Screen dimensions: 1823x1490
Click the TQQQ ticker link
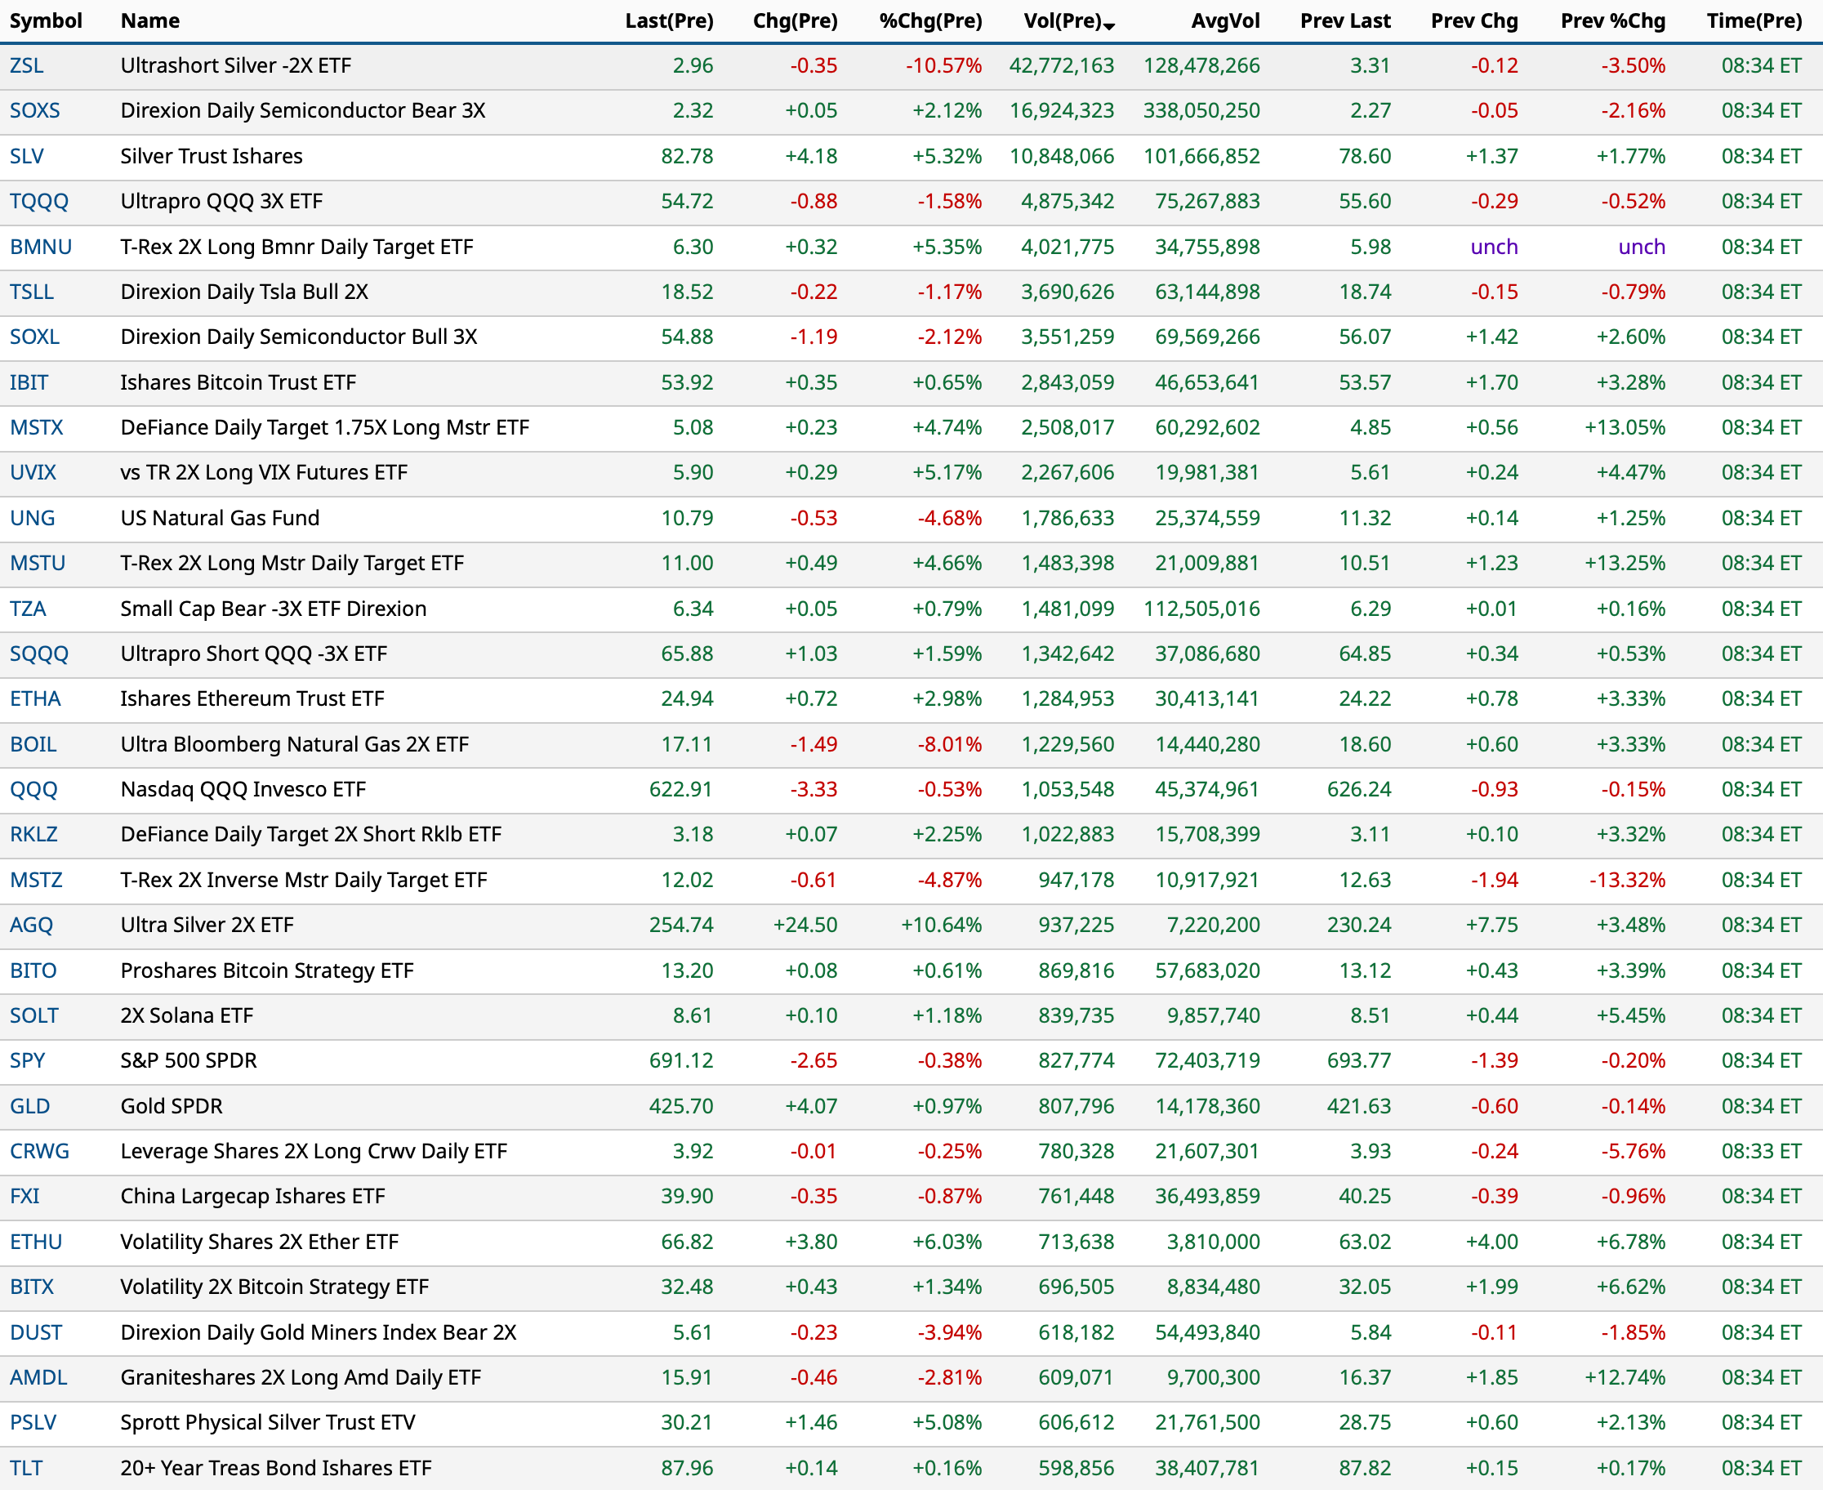38,201
